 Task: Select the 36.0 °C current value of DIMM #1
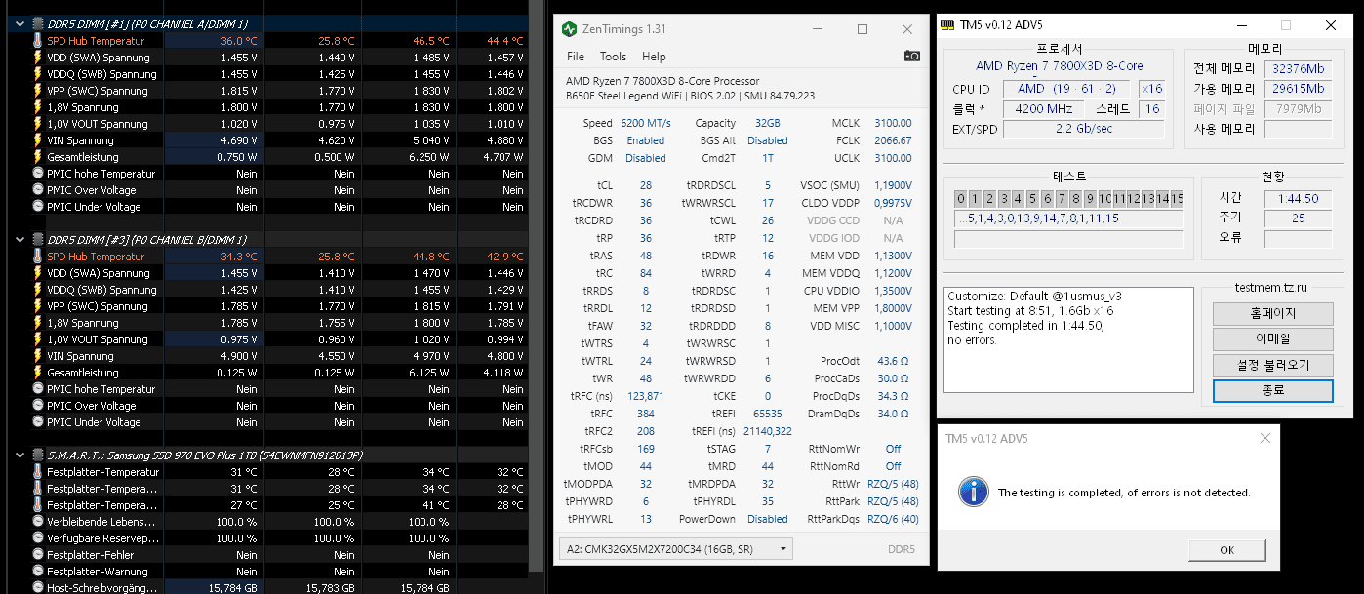(239, 41)
